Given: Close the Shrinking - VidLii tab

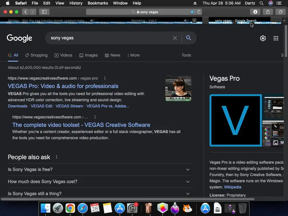Looking at the screenshot, I should pos(194,21).
